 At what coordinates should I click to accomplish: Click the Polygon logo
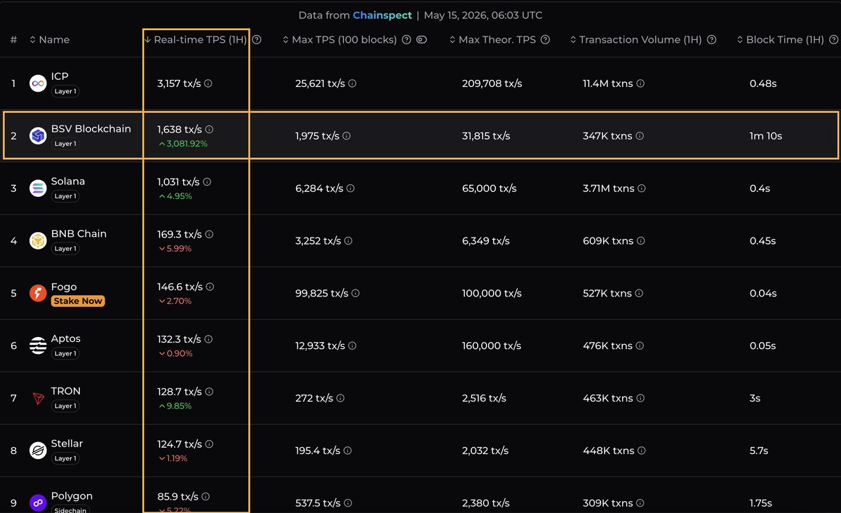pyautogui.click(x=38, y=502)
